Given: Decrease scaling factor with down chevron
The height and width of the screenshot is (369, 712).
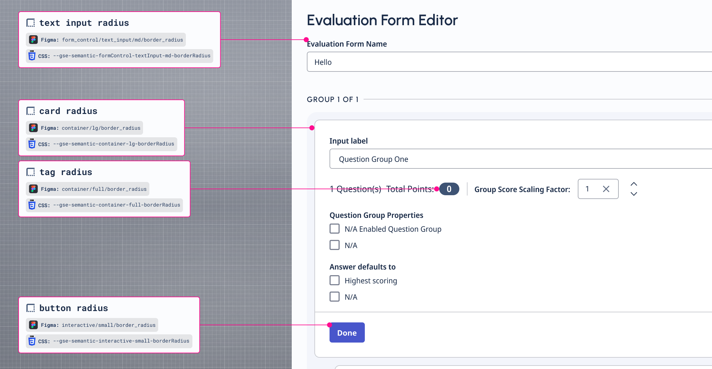Looking at the screenshot, I should tap(634, 194).
